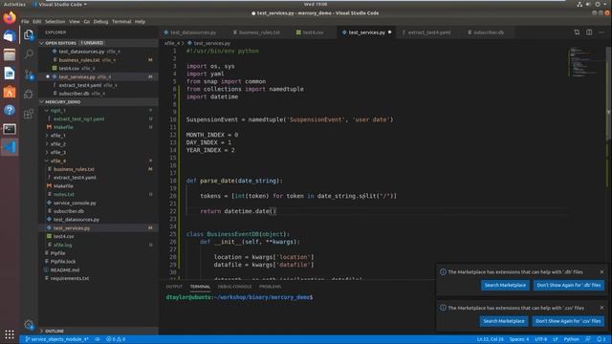Open Ubuntu Software from the dock
The image size is (612, 344).
coord(10,92)
